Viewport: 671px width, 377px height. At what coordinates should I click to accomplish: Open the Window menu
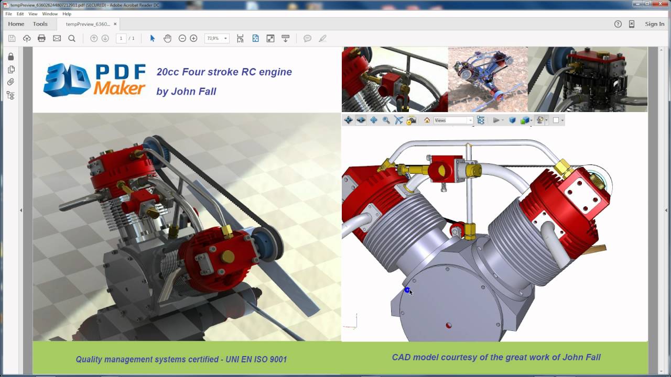pos(50,14)
